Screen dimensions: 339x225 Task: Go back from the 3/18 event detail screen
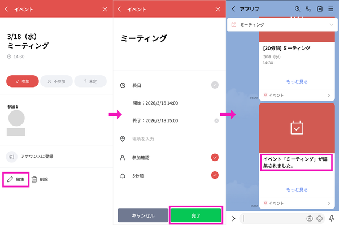click(6, 9)
